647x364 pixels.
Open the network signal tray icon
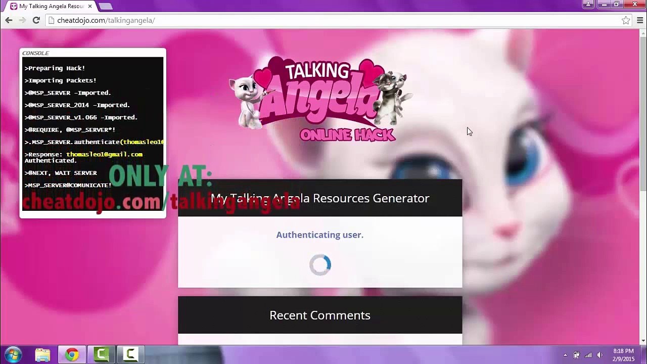(x=588, y=355)
